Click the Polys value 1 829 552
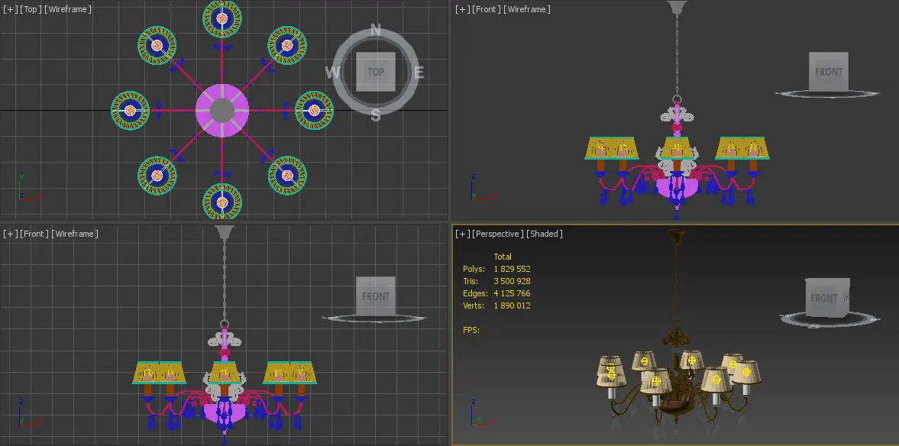899x446 pixels. click(512, 269)
